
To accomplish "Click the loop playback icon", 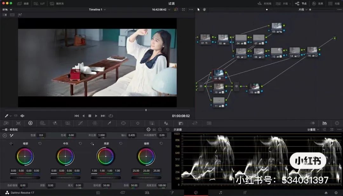I will [x=111, y=116].
